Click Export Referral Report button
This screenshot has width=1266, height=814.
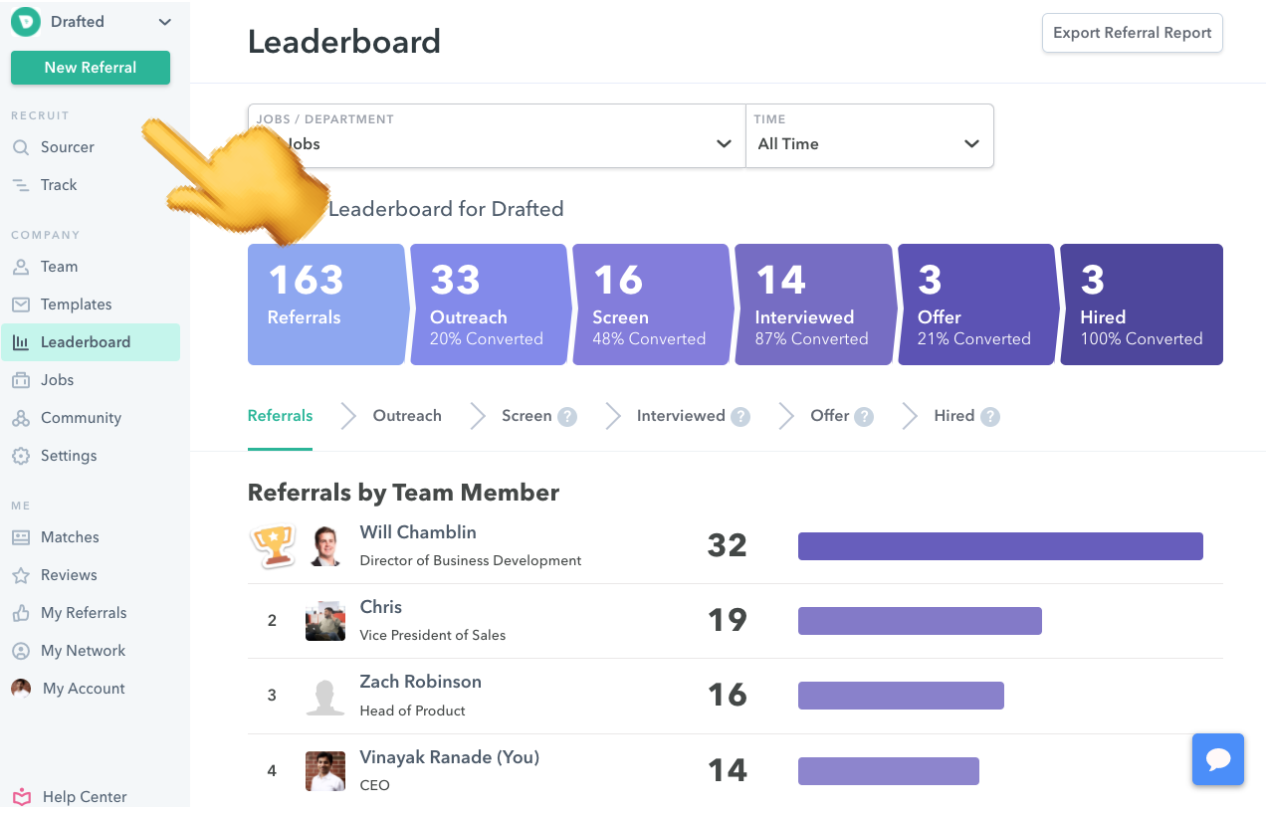coord(1132,33)
